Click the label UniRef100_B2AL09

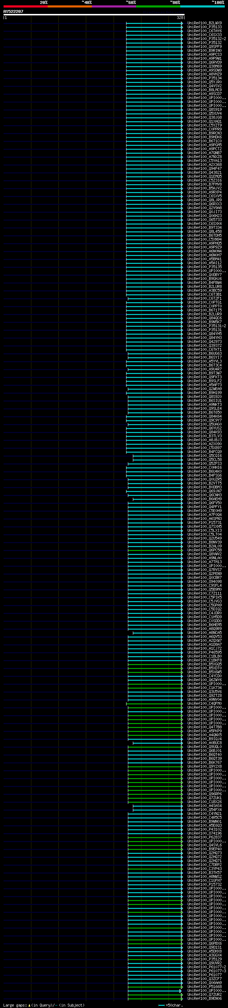click(204, 546)
